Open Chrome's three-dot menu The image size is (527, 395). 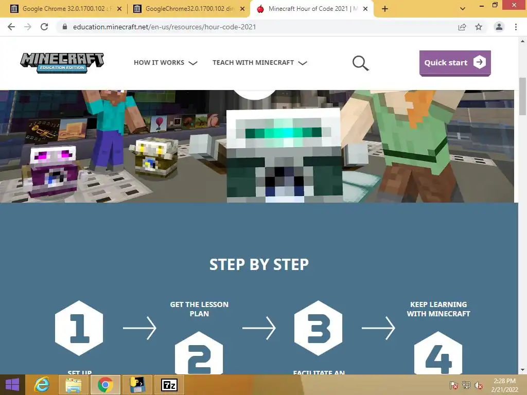coord(516,27)
